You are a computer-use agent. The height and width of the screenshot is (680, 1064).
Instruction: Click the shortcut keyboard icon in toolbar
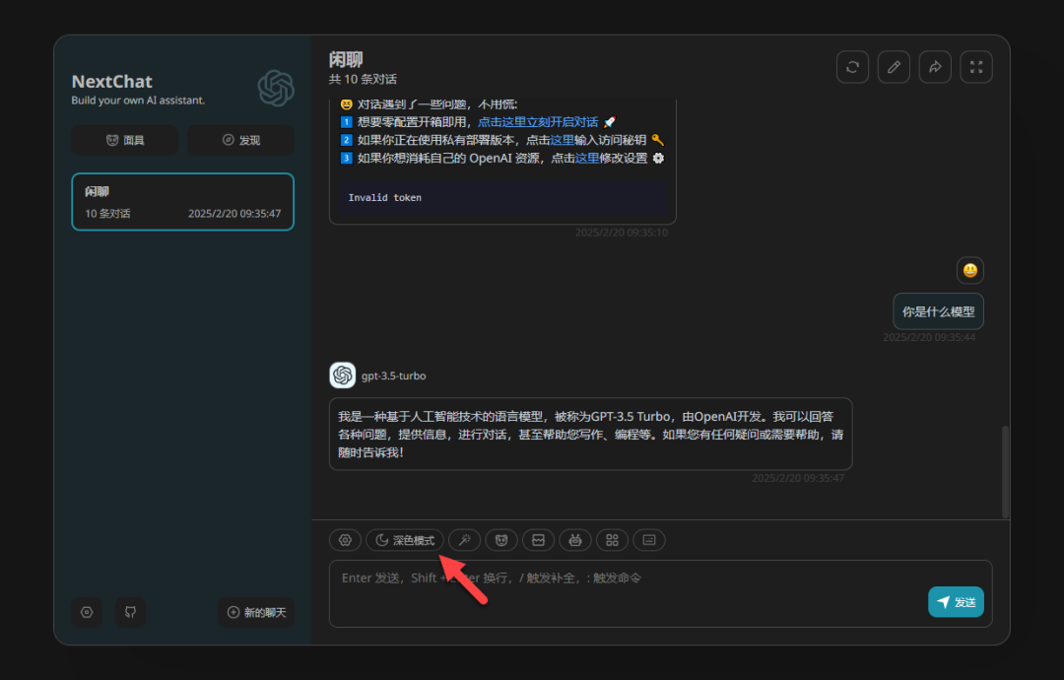coord(649,540)
